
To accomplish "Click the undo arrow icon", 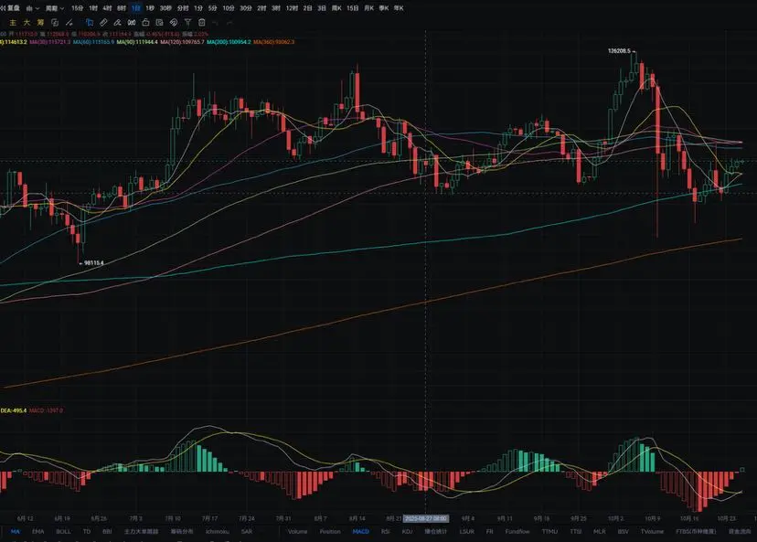I will (216, 23).
